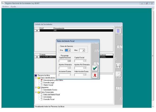Select the ALTA POR CONSTITU row
The width and height of the screenshot is (156, 112).
click(48, 57)
